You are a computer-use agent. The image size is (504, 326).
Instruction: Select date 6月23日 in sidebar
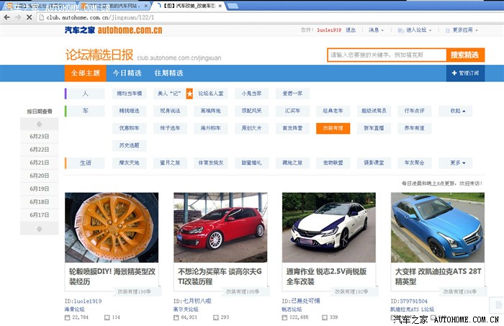pos(40,136)
